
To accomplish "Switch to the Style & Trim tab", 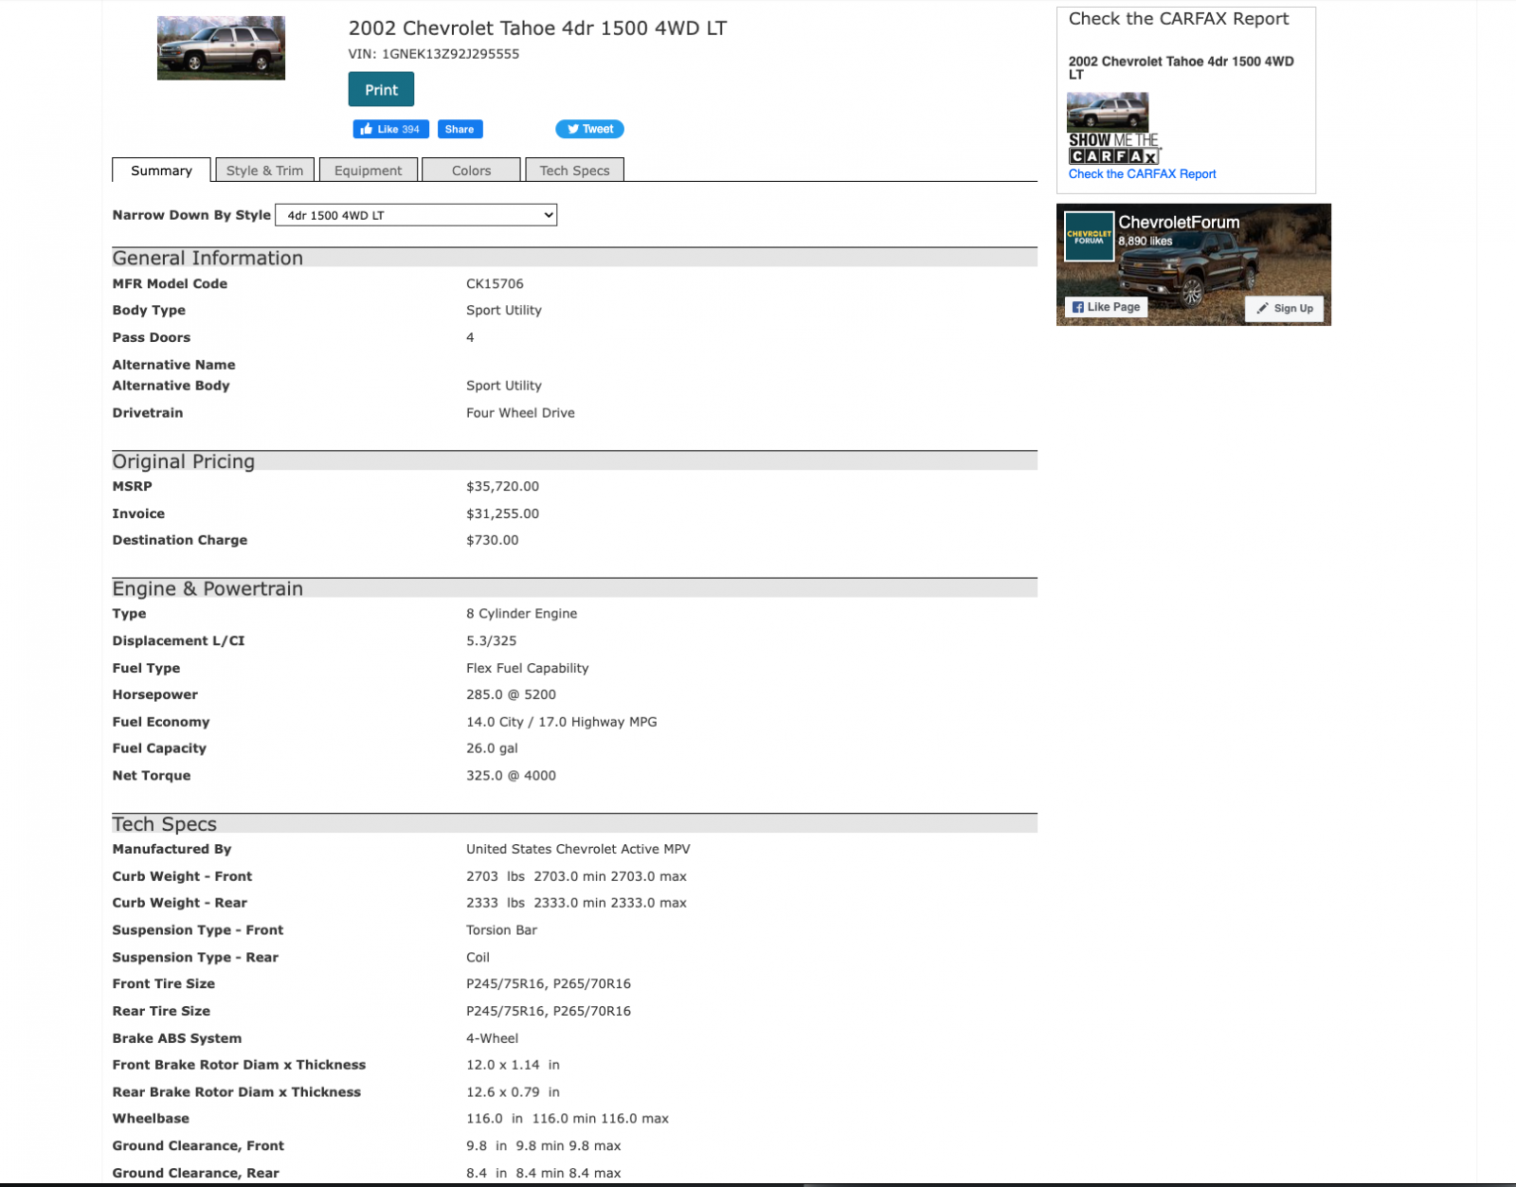I will coord(264,171).
